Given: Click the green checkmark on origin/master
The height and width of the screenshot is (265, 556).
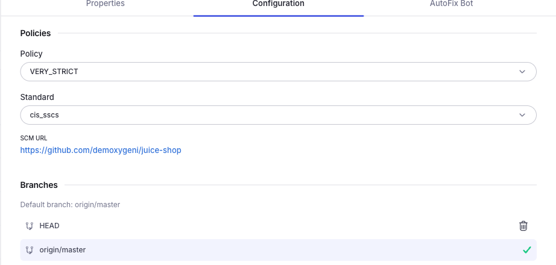Looking at the screenshot, I should click(527, 250).
